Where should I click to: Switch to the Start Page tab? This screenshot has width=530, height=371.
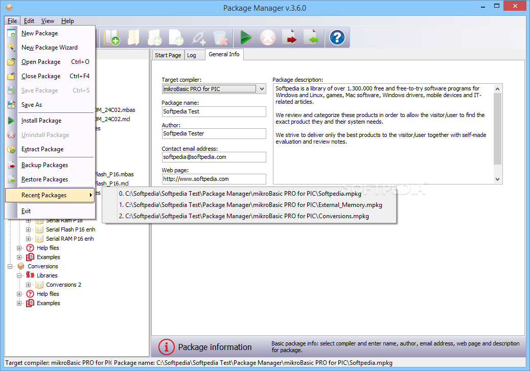(x=168, y=55)
